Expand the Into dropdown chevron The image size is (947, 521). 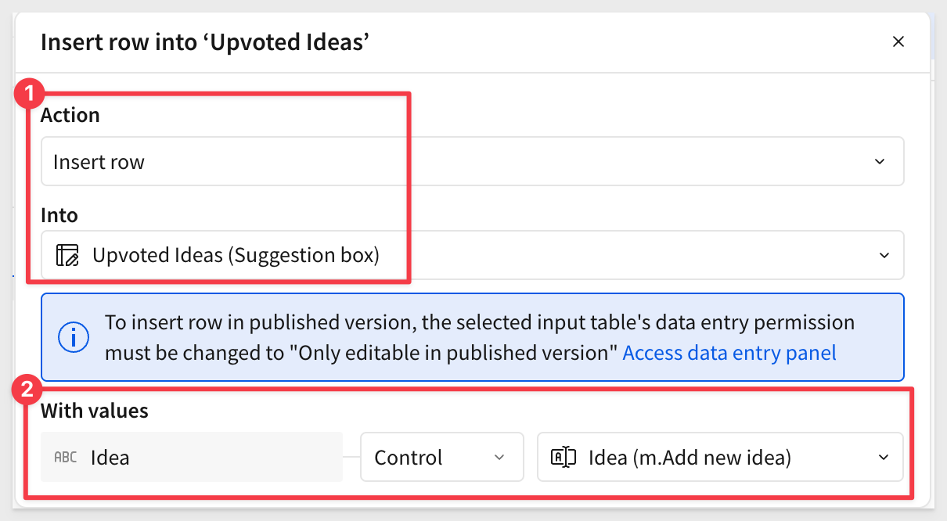pyautogui.click(x=884, y=256)
